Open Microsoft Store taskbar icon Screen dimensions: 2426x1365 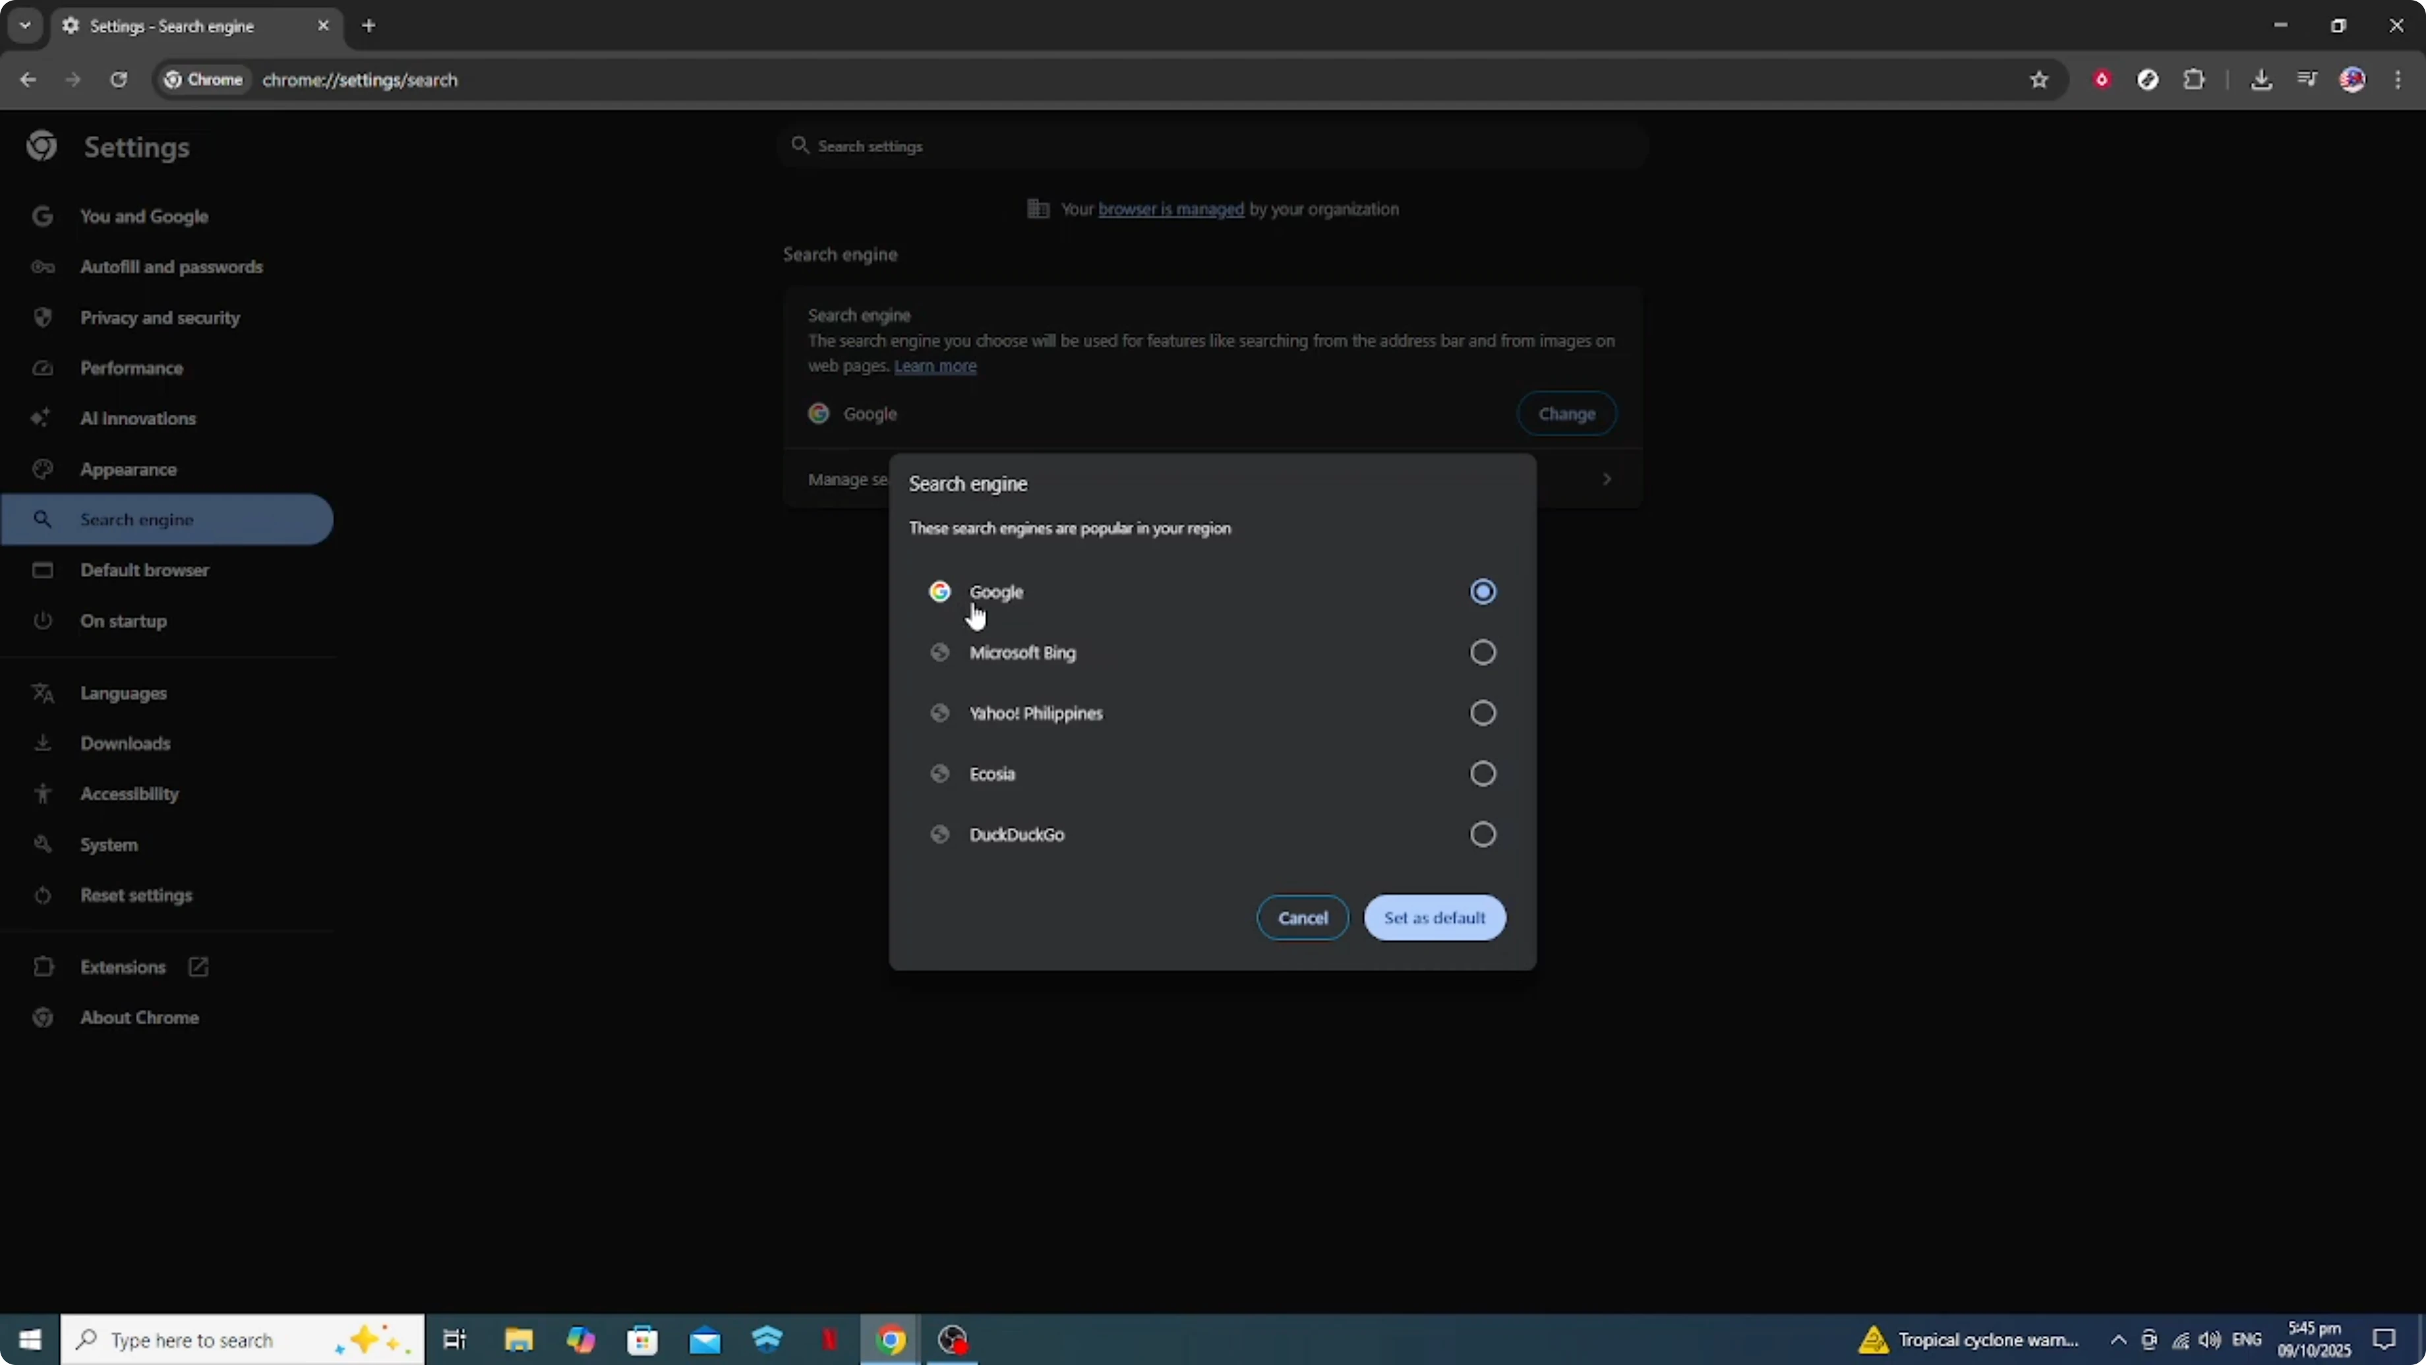[642, 1339]
